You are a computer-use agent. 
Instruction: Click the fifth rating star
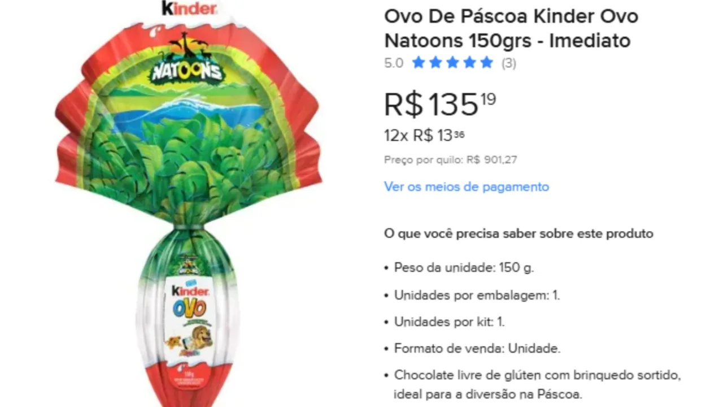click(x=486, y=62)
